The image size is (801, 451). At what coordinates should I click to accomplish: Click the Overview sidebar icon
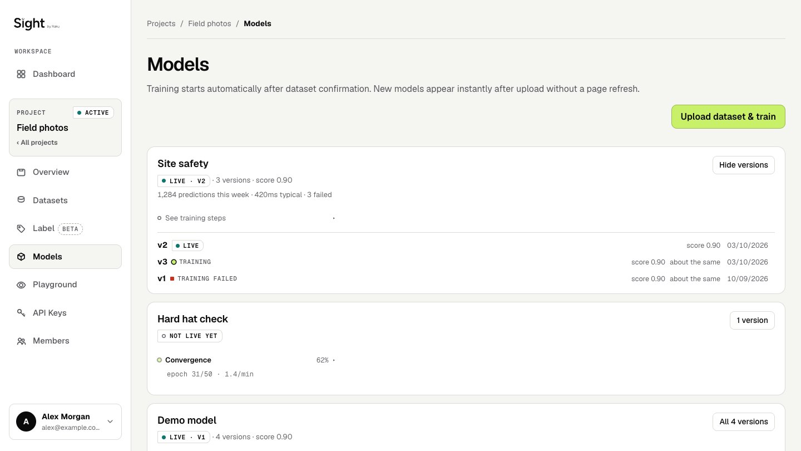(x=21, y=172)
